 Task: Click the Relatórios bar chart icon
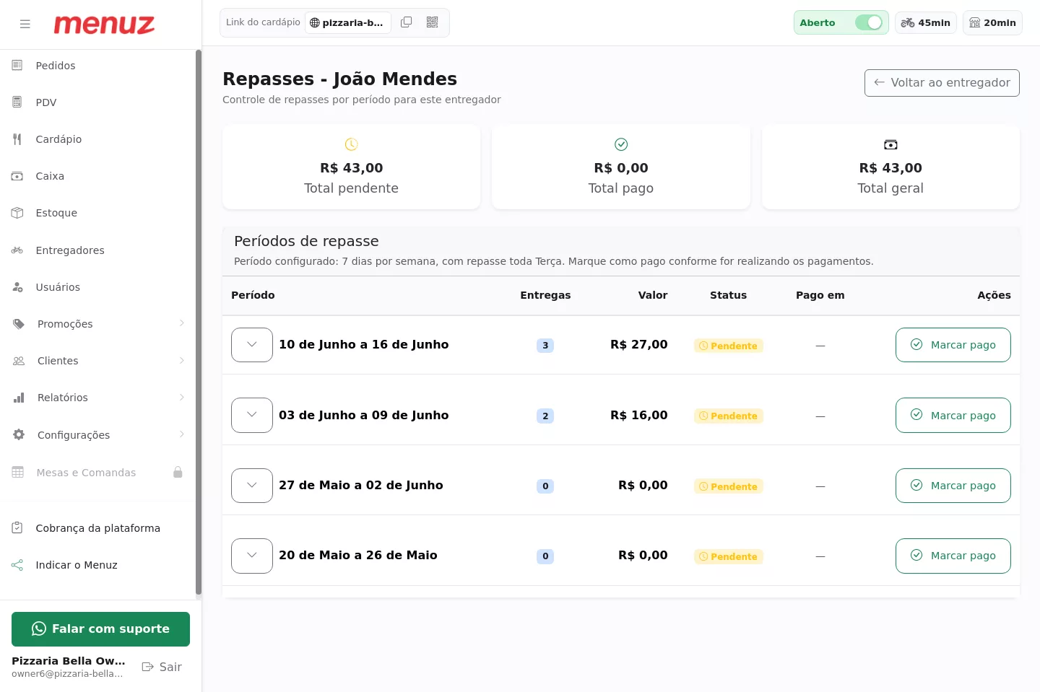point(19,398)
